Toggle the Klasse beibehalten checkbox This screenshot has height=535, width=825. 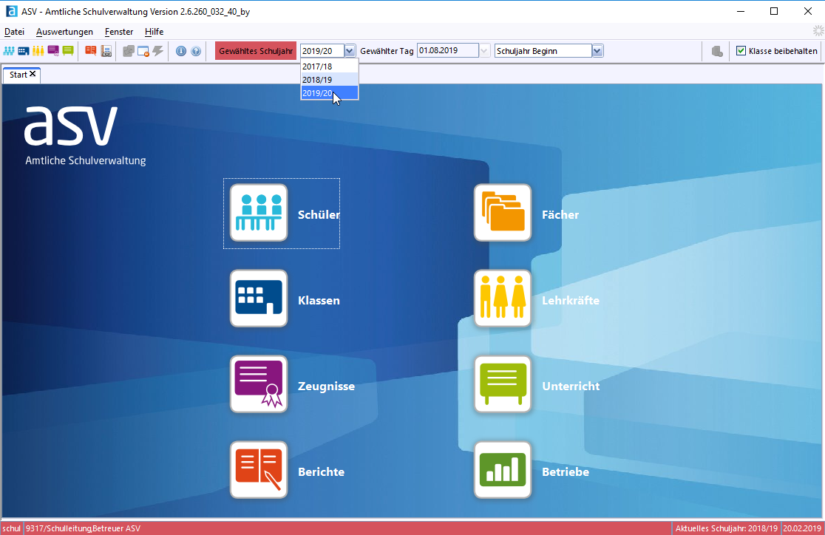(x=741, y=51)
